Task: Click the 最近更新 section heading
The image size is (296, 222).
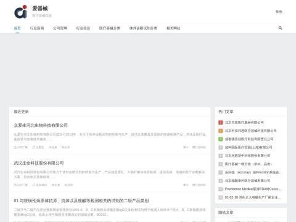Action: (x=21, y=112)
